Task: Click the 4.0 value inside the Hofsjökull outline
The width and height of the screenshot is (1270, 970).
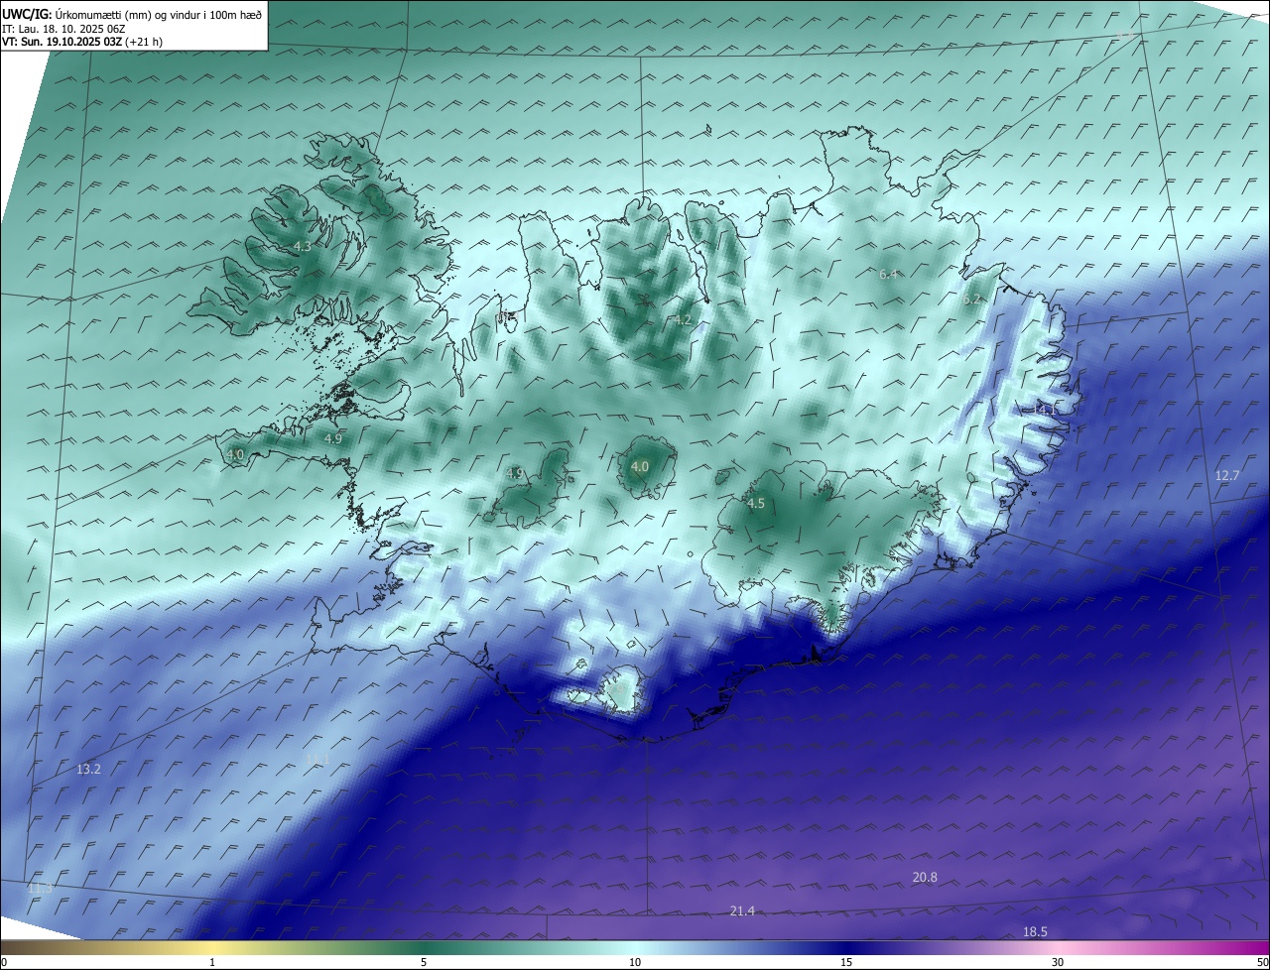Action: [640, 466]
